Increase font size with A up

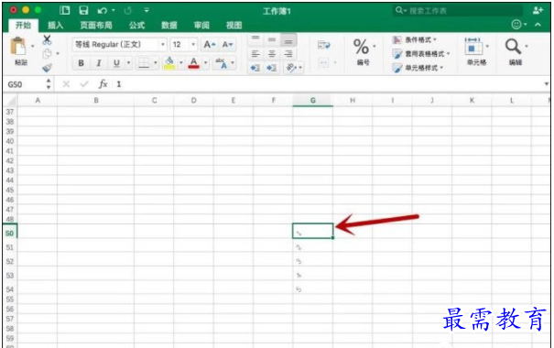[210, 45]
